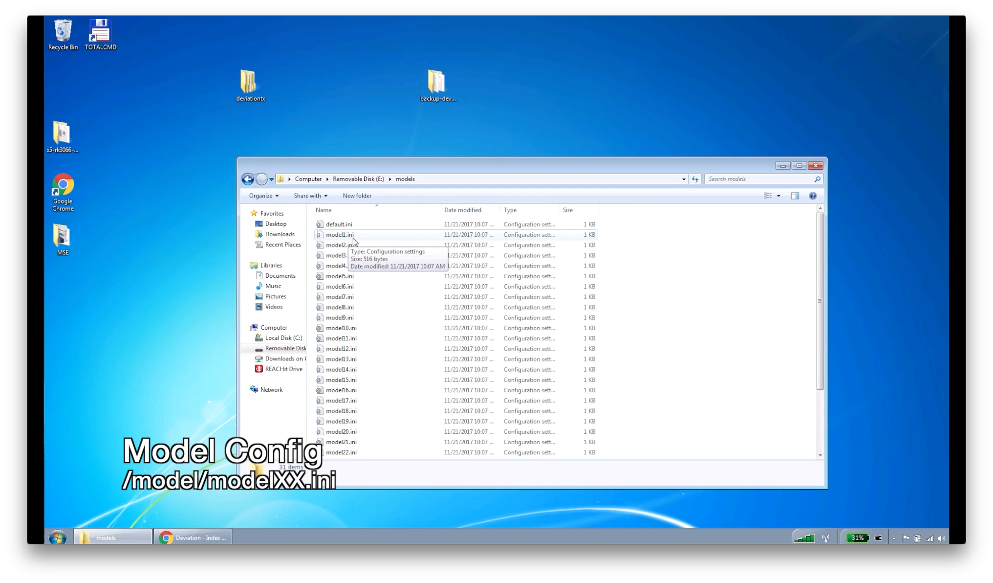Change the view with the views icon
This screenshot has height=583, width=993.
768,196
